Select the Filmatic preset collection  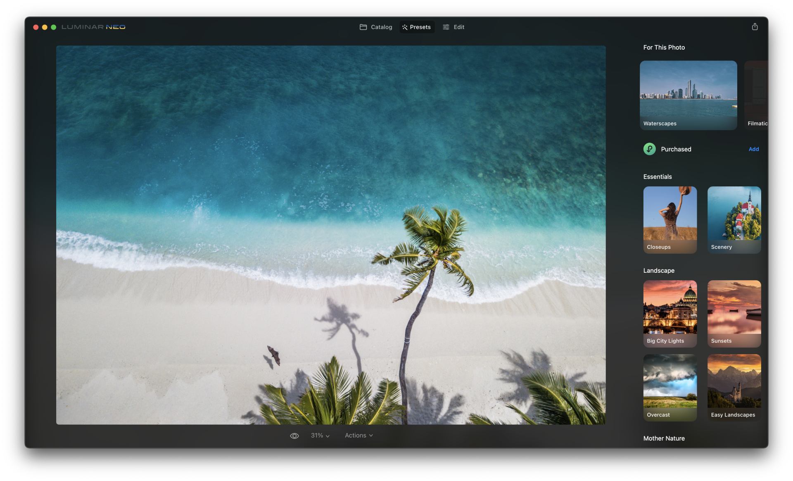(757, 95)
